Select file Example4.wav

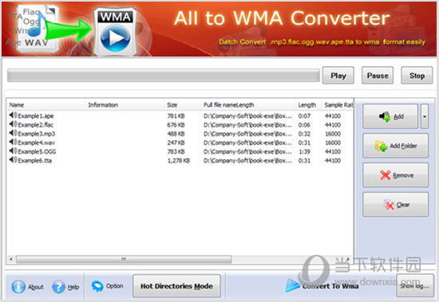pos(37,143)
